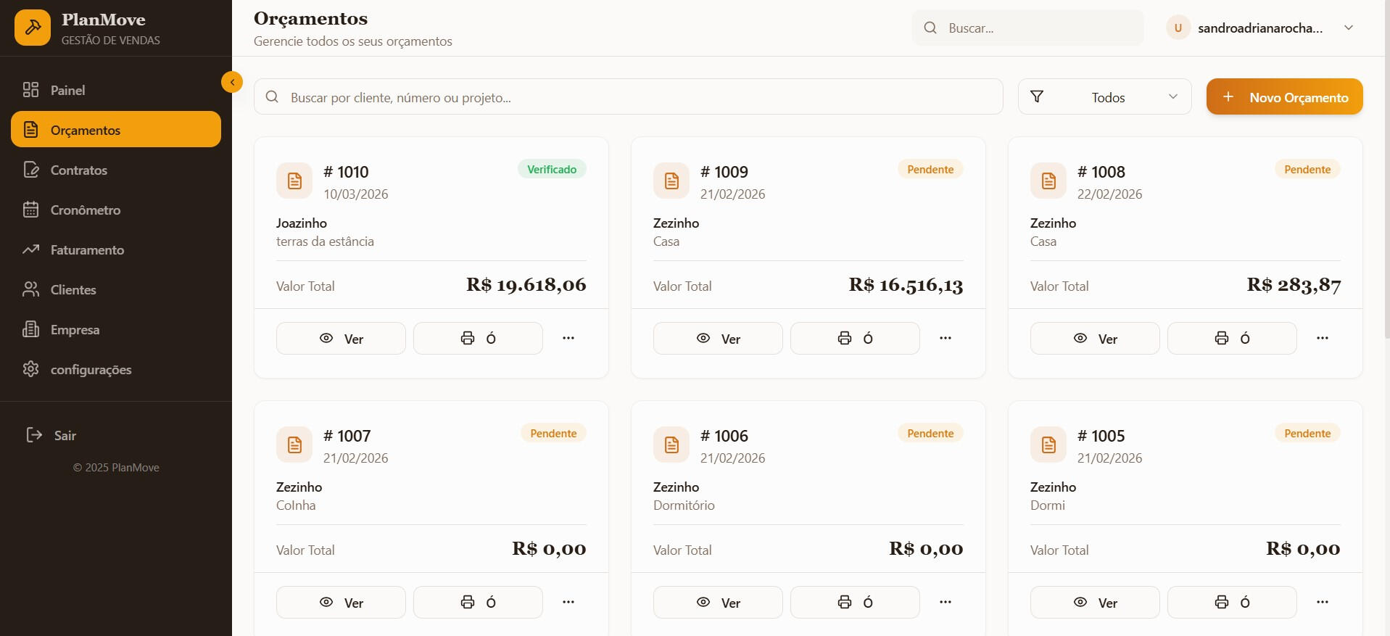Navigate to the Clientes section

point(73,290)
